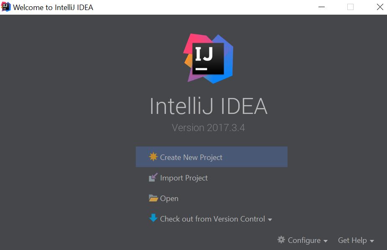Open the Configure menu label
The height and width of the screenshot is (250, 387).
pos(304,240)
